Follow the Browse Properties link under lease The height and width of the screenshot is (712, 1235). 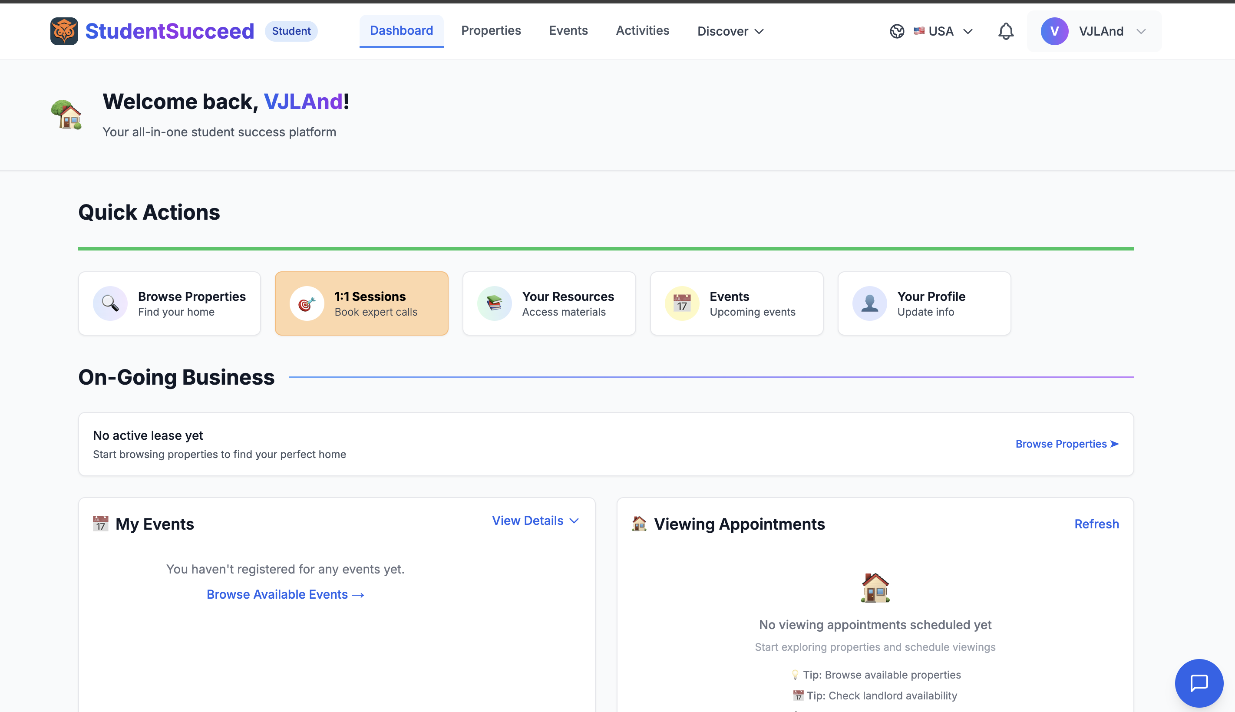[x=1067, y=444]
